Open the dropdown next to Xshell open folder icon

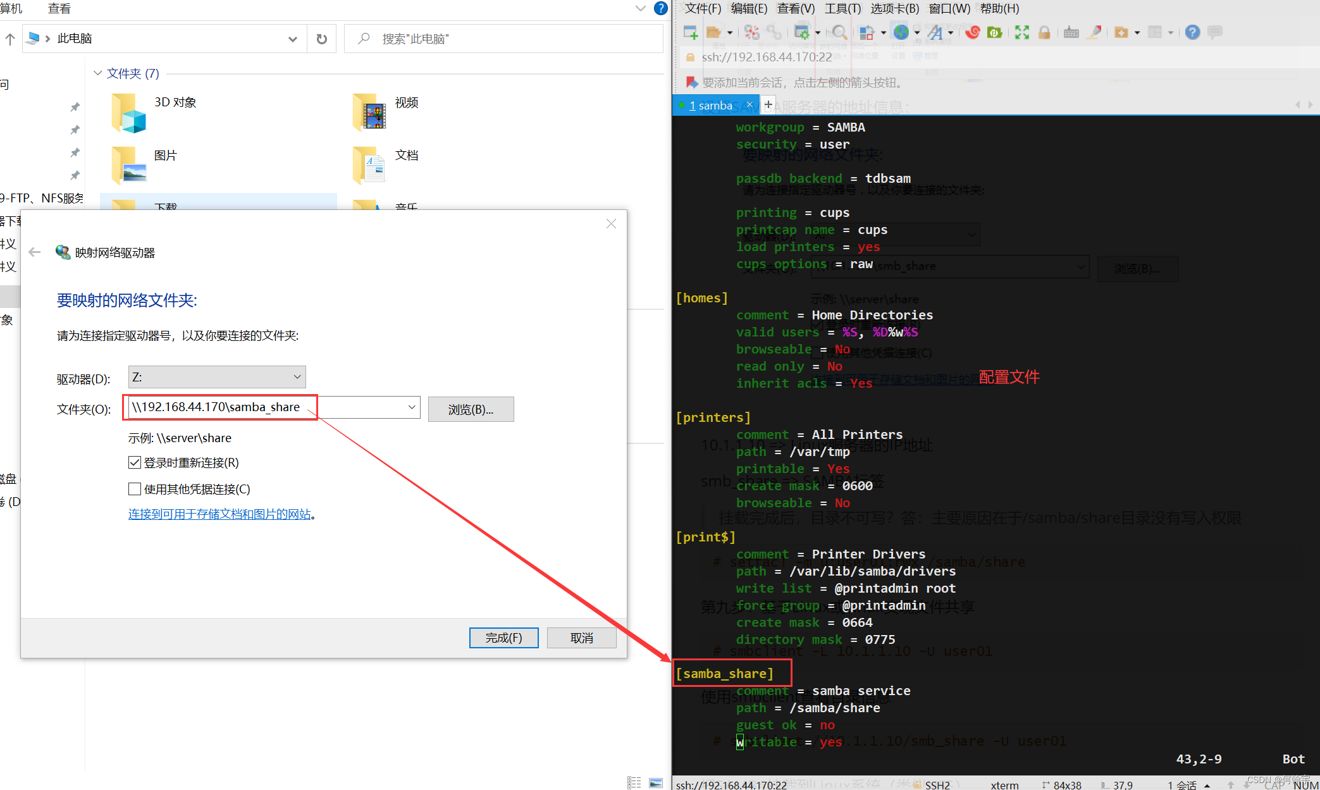click(x=729, y=32)
